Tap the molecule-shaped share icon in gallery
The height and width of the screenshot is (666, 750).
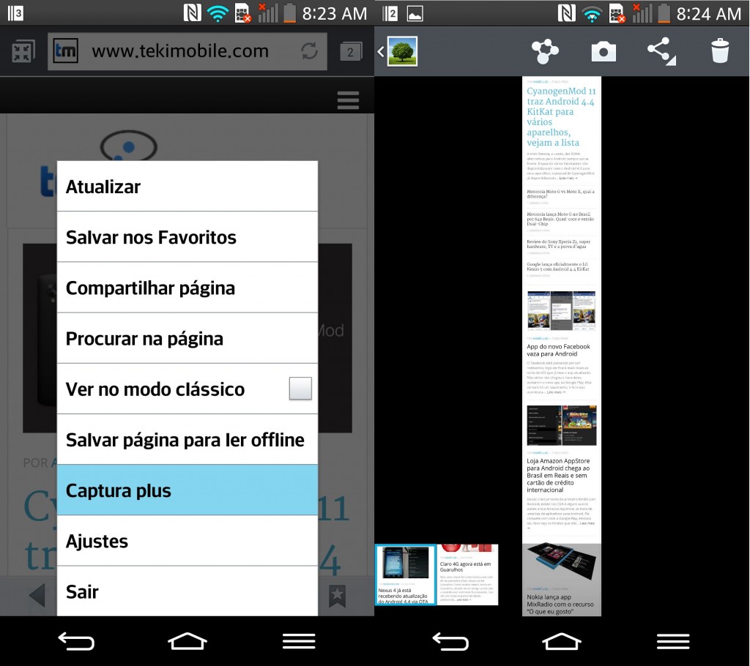click(545, 51)
